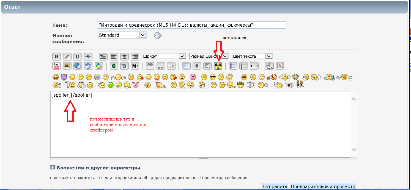
Task: Toggle italic formatting button
Action: click(67, 57)
